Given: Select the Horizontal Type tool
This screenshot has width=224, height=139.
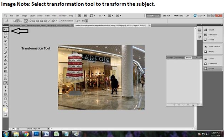Looking at the screenshot, I should pos(5,87).
